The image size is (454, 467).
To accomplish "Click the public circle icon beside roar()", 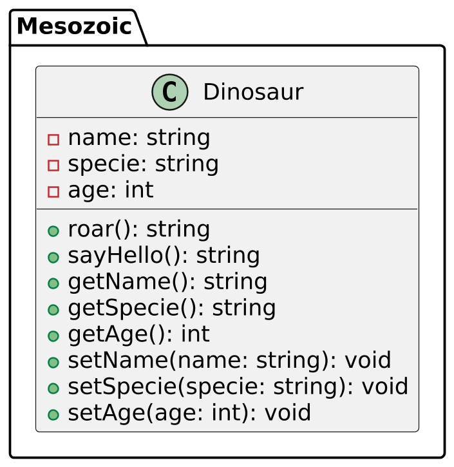I will coord(53,231).
